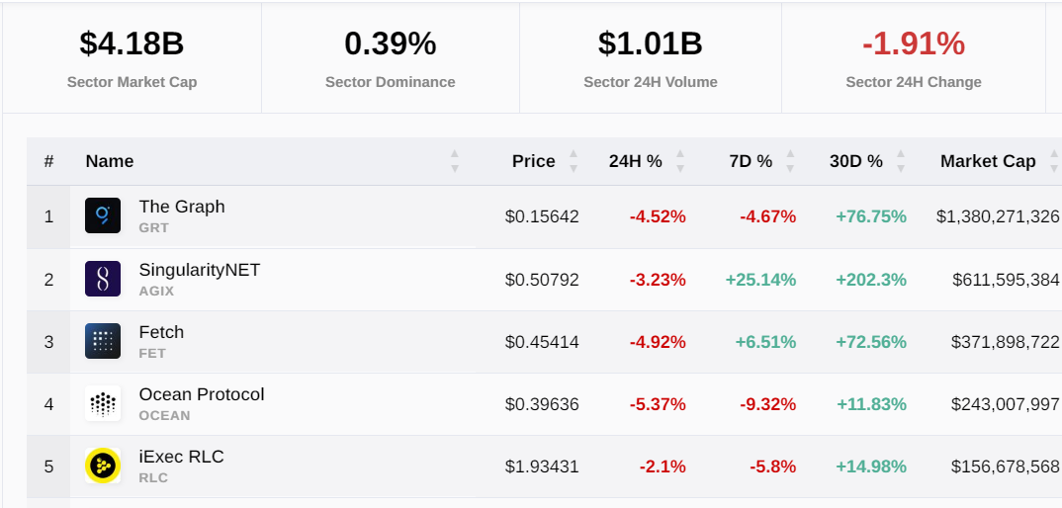
Task: Open iExec RLC coin logo
Action: click(x=103, y=466)
